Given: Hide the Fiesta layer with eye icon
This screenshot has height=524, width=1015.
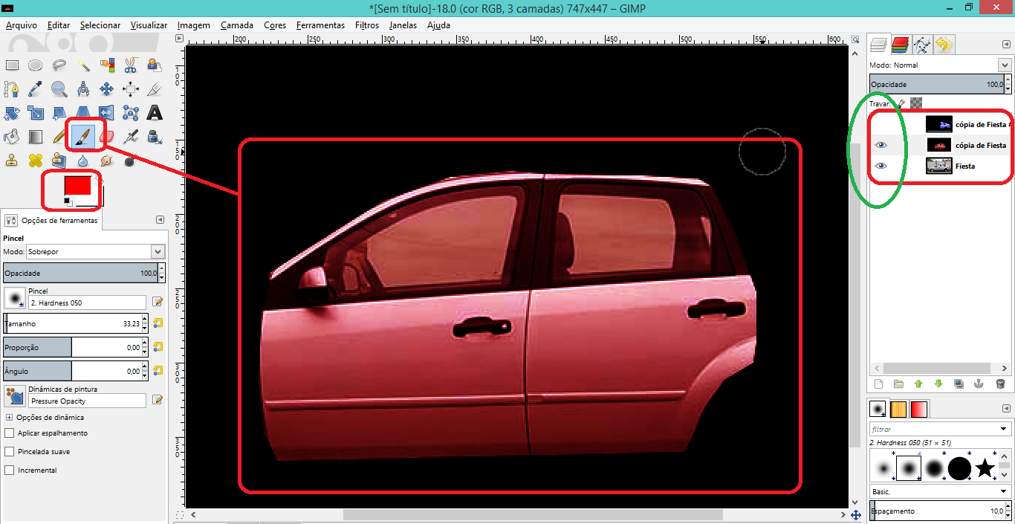Looking at the screenshot, I should [881, 166].
